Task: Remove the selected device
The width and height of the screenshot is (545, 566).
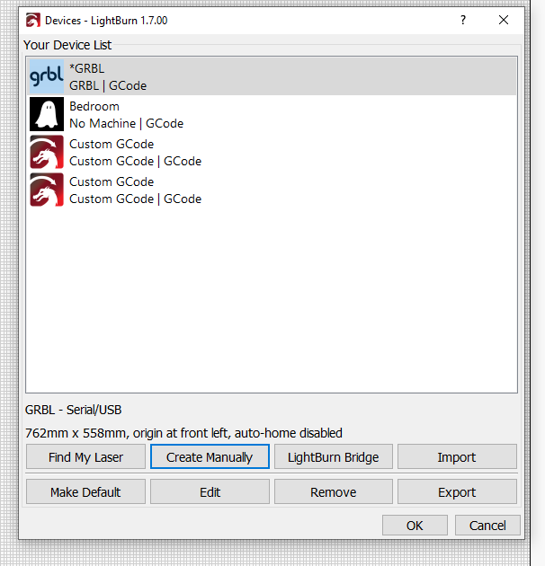Action: tap(334, 491)
